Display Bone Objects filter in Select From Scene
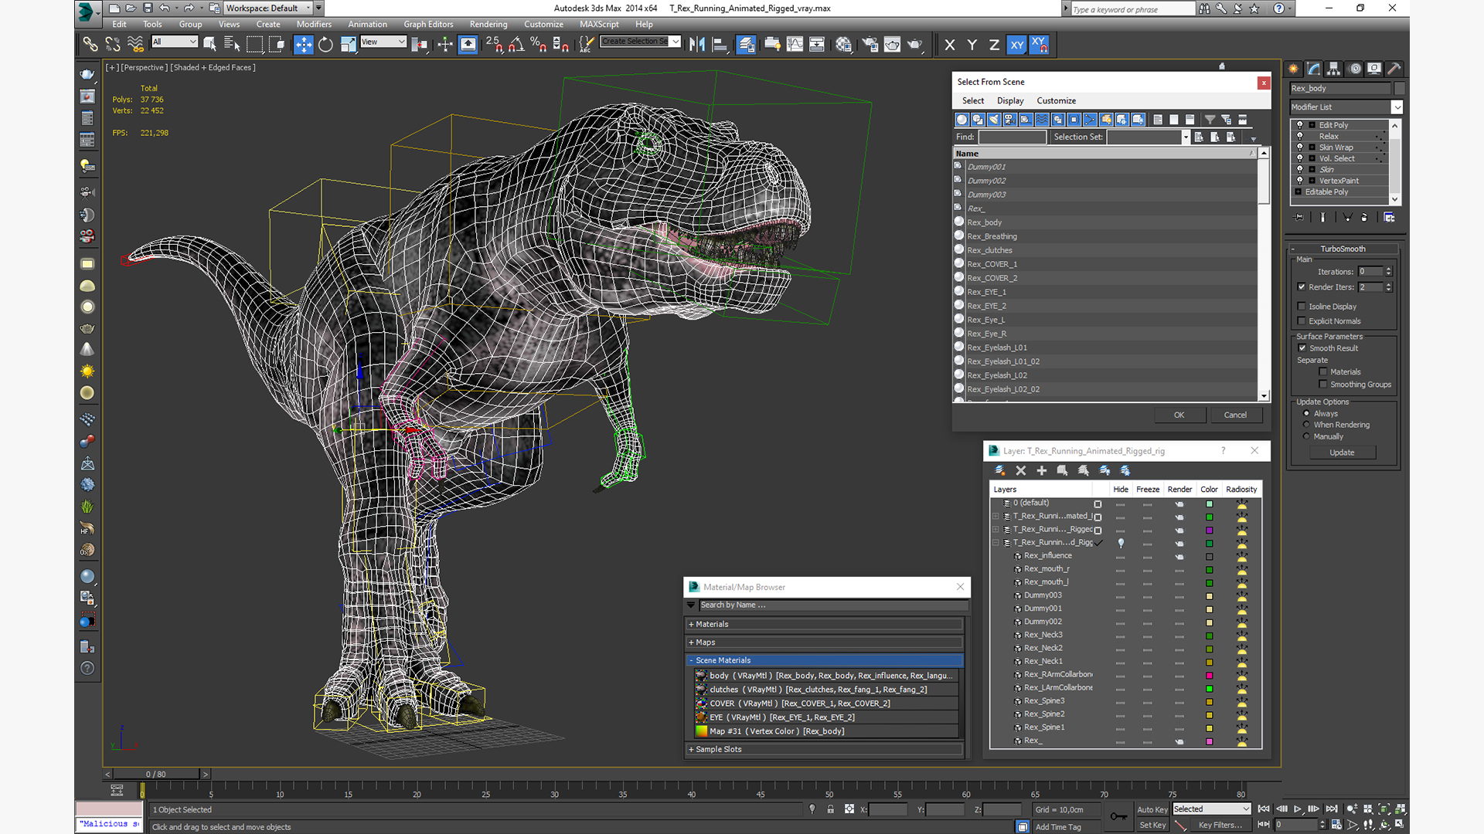This screenshot has width=1484, height=834. 1090,120
